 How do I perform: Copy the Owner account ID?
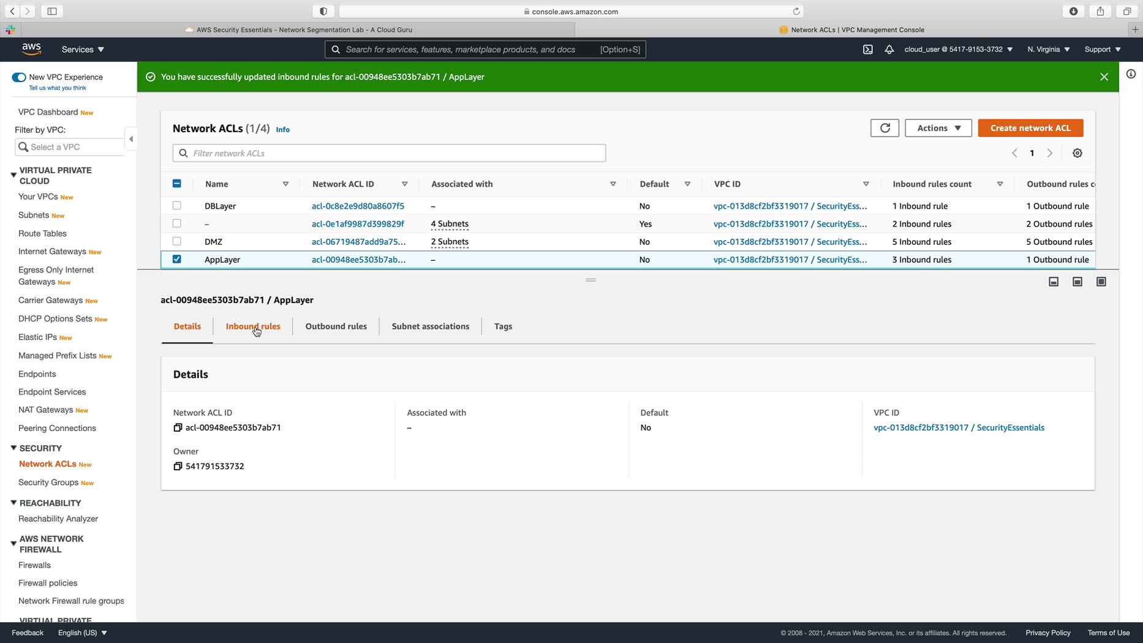click(178, 466)
